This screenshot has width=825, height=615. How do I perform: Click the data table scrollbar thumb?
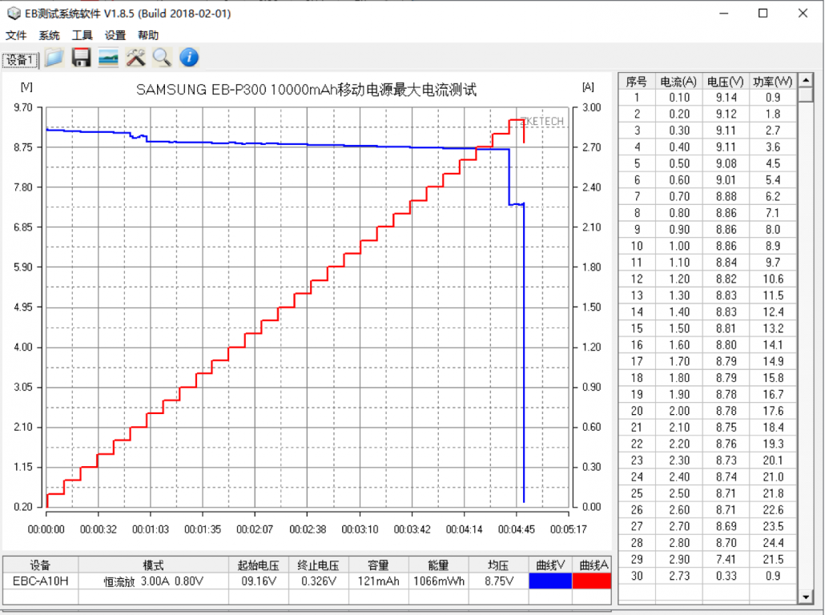[806, 94]
